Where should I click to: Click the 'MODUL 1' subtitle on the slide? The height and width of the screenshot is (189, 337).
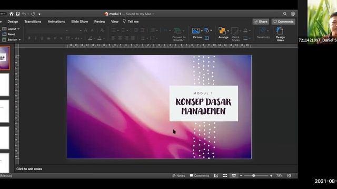coord(203,93)
